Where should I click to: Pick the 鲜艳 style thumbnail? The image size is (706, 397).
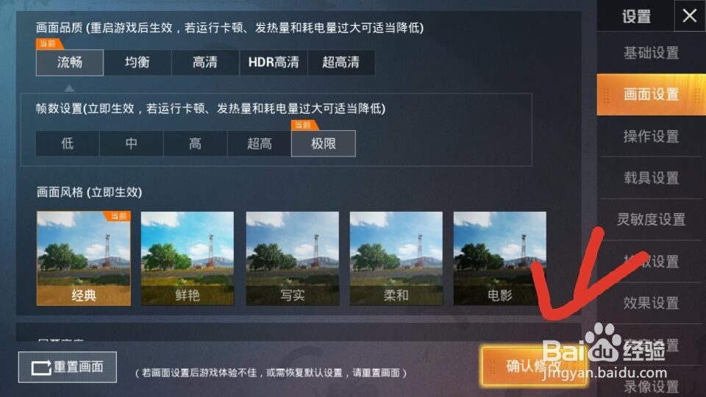pyautogui.click(x=188, y=258)
